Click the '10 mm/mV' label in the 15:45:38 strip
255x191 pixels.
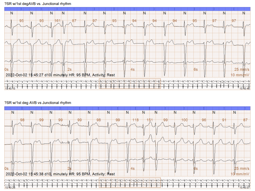240,174
